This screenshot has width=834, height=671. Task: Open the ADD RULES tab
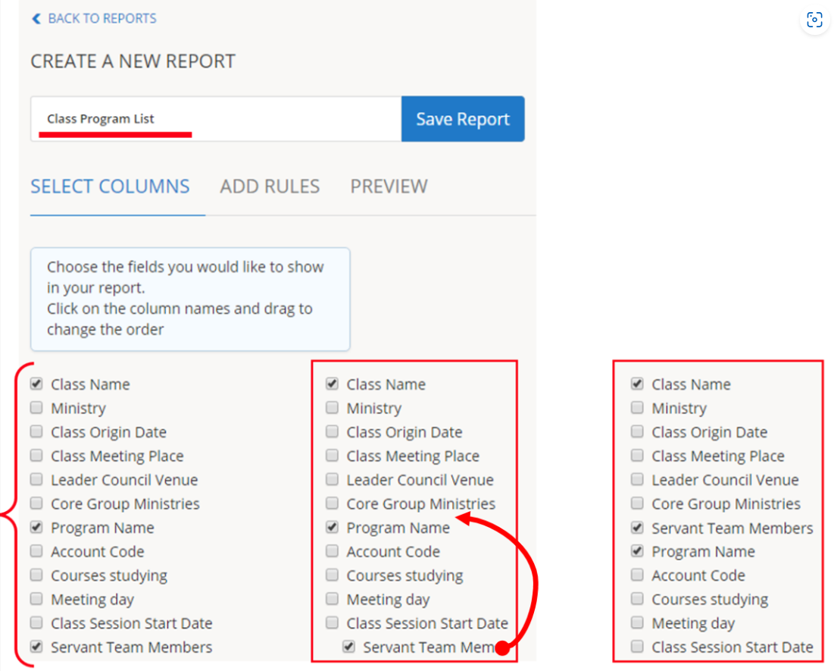click(x=270, y=187)
